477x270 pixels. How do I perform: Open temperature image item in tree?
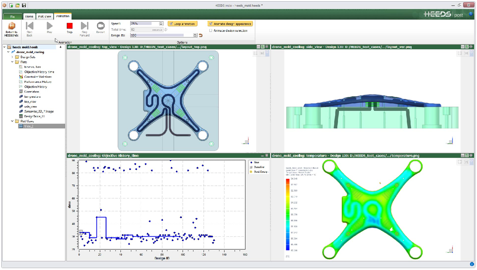[32, 96]
